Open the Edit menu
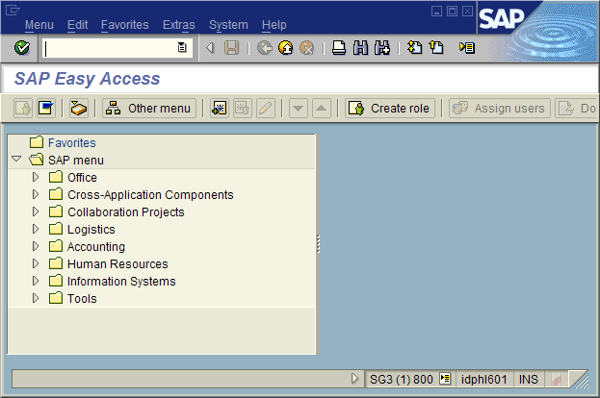 [x=77, y=25]
